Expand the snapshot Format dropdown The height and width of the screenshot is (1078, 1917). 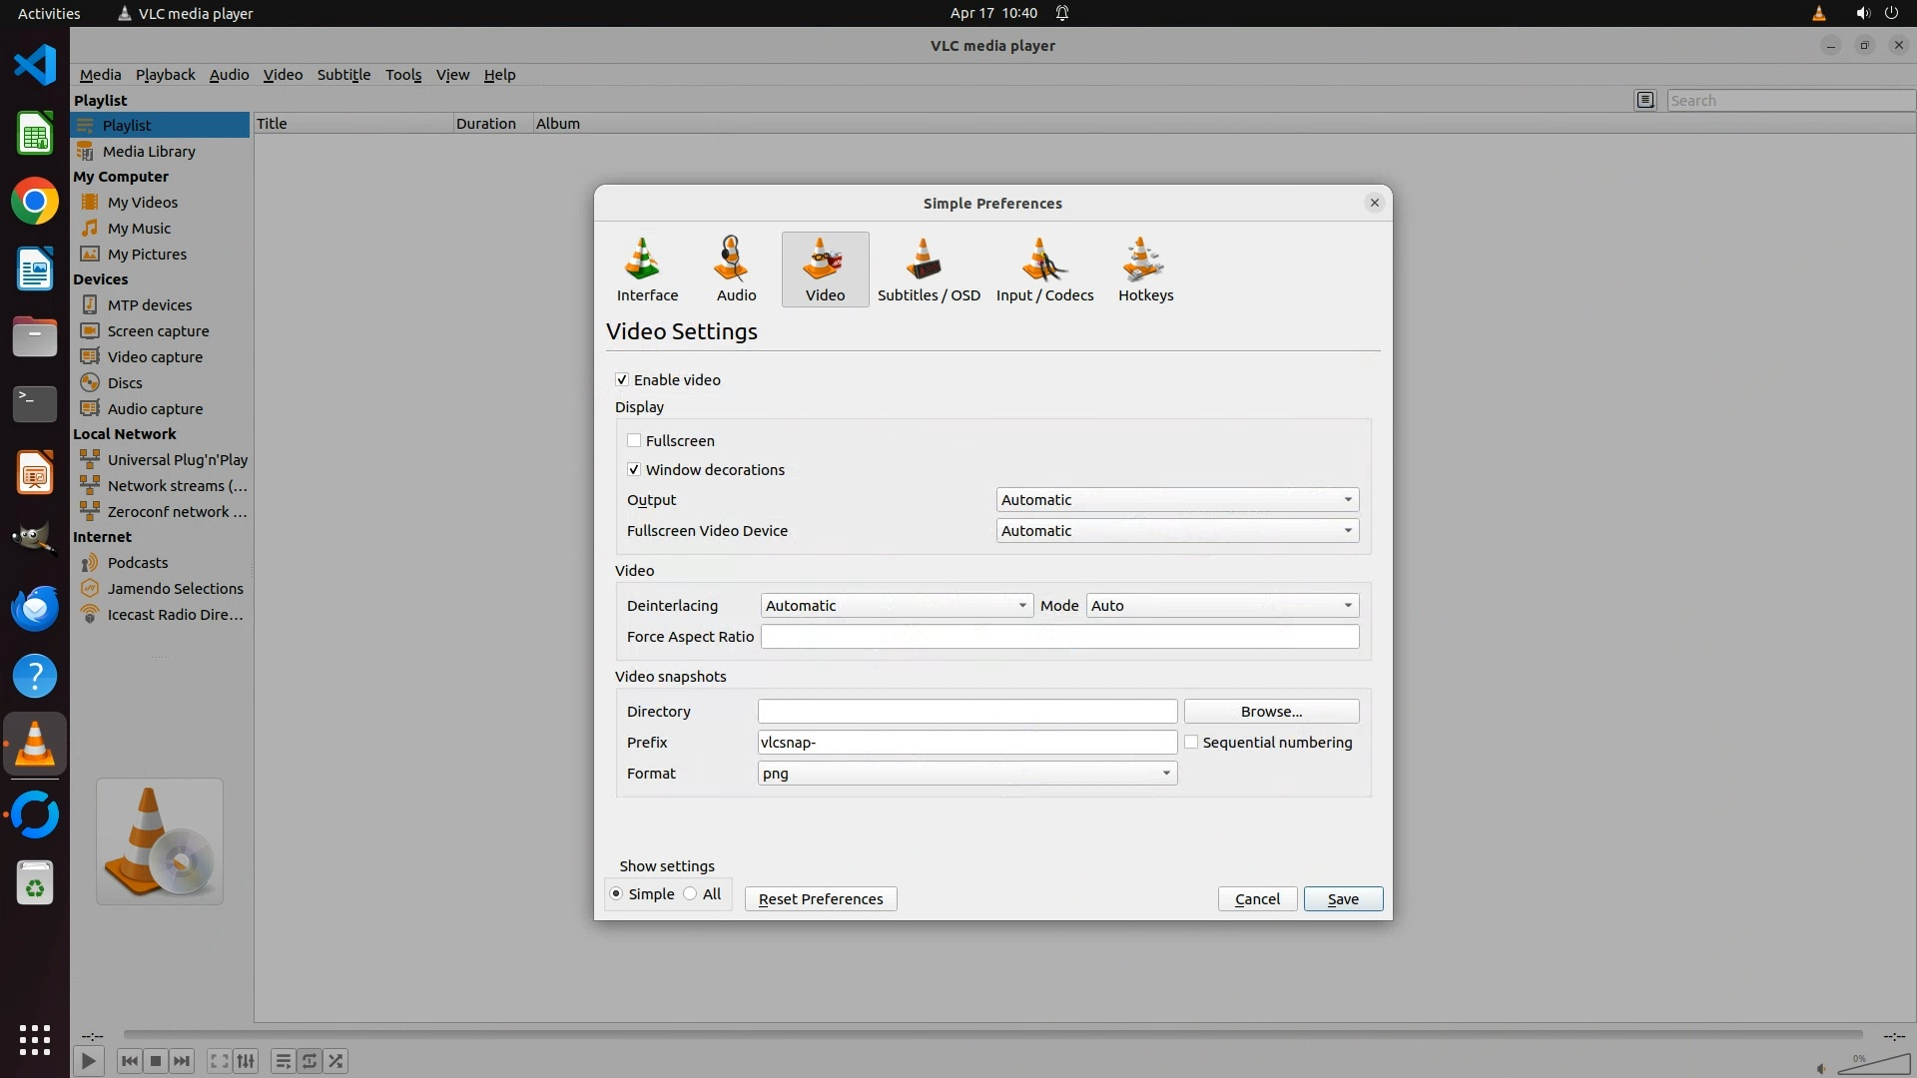[x=966, y=773]
